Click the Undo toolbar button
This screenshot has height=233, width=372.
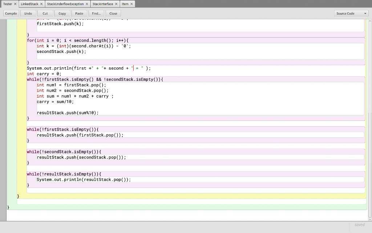coord(28,13)
